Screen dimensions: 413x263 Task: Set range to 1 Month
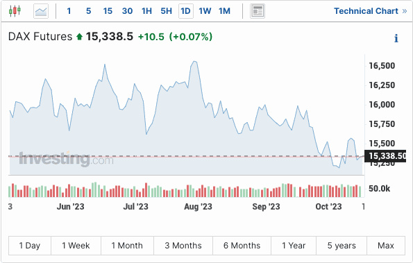[127, 246]
